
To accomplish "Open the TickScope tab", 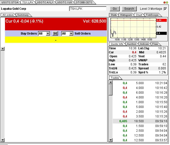I will click(x=152, y=15).
